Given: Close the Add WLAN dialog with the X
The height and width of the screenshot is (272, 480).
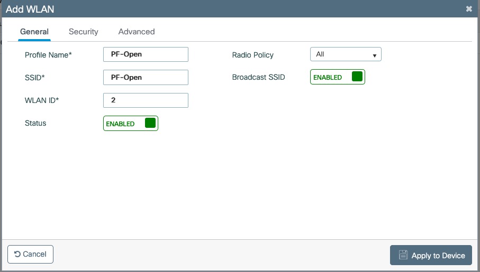Looking at the screenshot, I should tap(469, 9).
